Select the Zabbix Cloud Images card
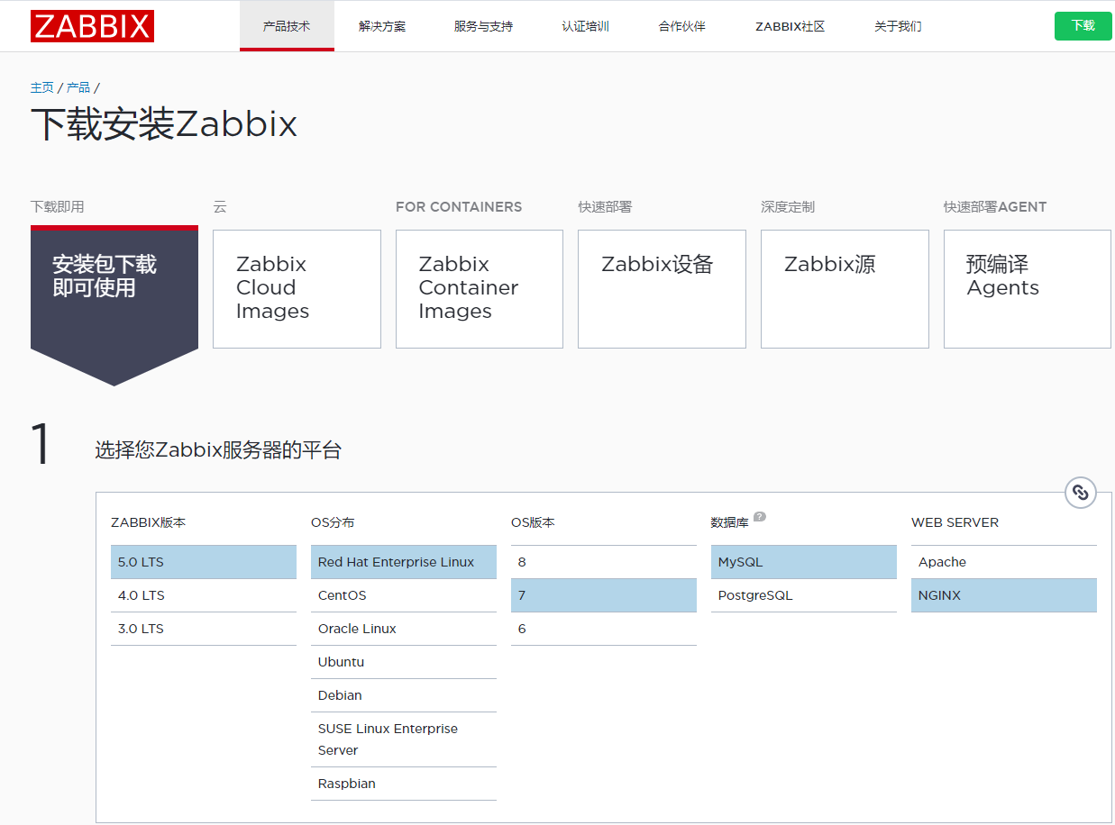 pyautogui.click(x=297, y=289)
